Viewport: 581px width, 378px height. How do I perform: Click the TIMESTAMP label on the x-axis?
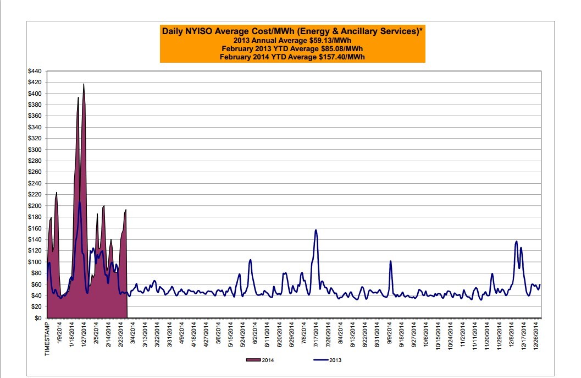48,338
